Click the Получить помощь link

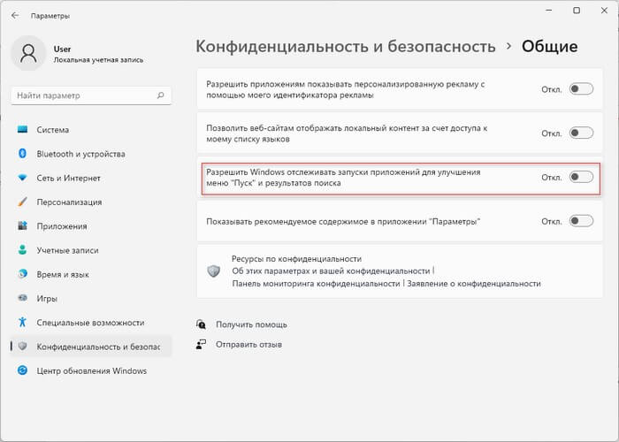click(x=251, y=324)
